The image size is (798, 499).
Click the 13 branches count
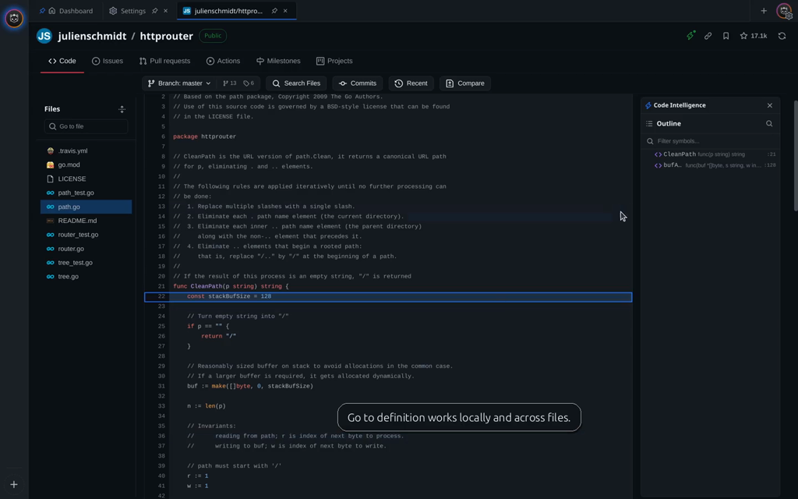tap(230, 83)
